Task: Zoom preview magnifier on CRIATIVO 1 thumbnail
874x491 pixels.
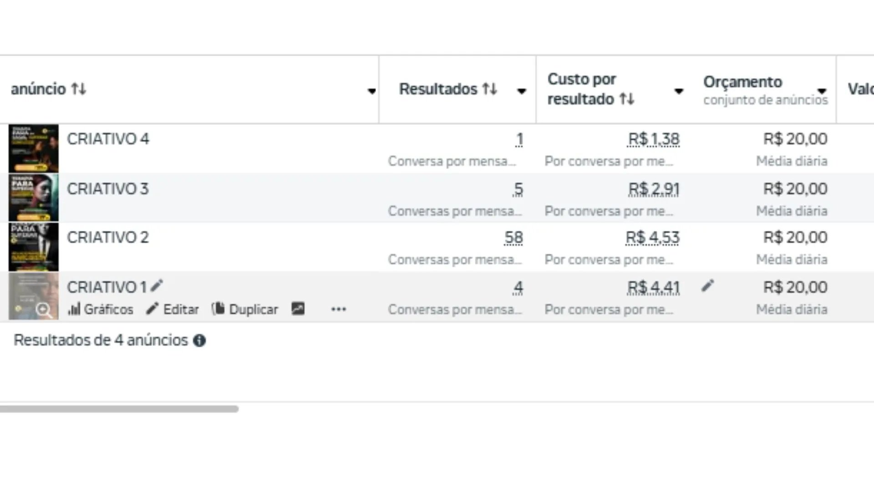Action: (44, 310)
